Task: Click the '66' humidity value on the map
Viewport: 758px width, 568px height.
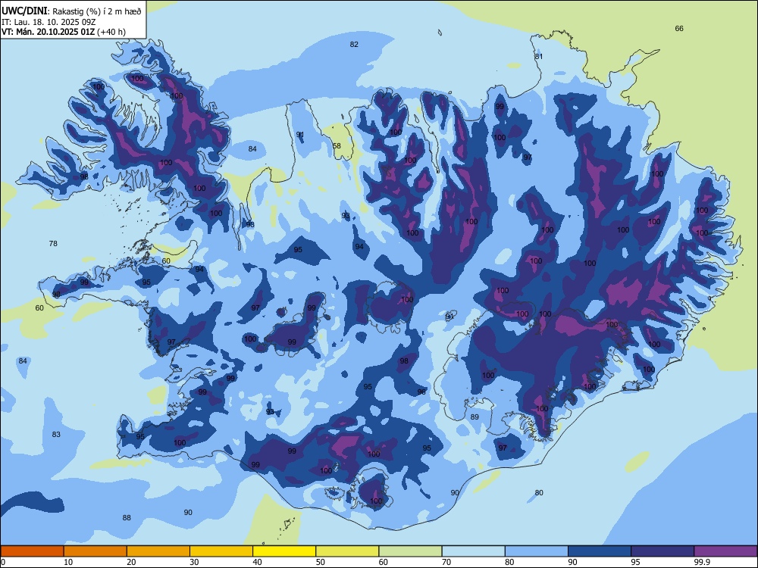Action: pyautogui.click(x=679, y=29)
